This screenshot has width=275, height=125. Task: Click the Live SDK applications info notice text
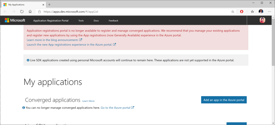pyautogui.click(x=132, y=60)
